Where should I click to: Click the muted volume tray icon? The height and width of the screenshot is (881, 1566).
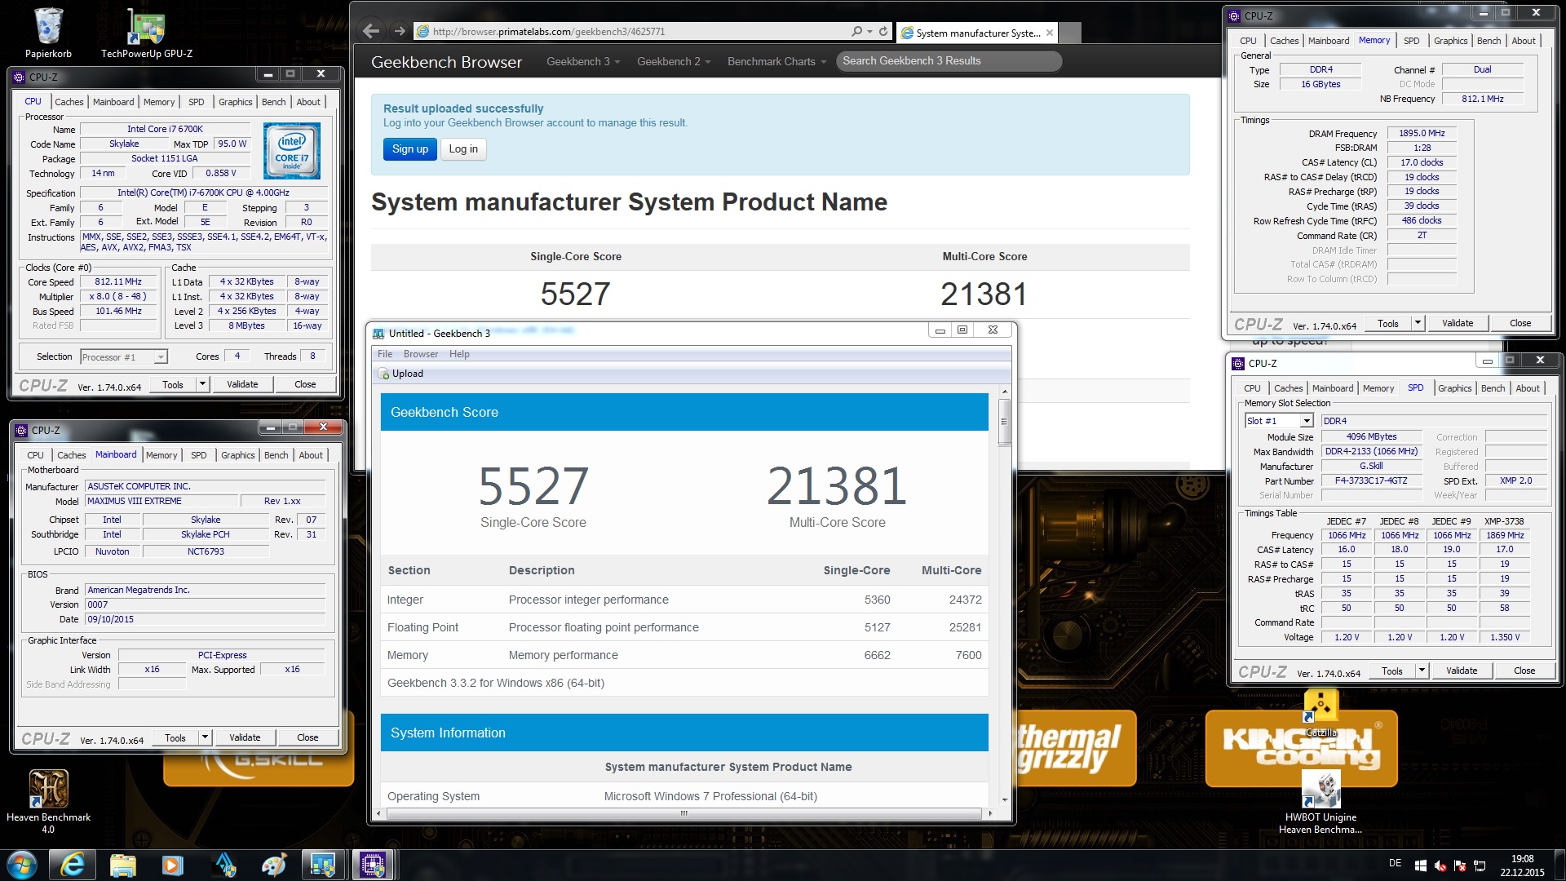[x=1440, y=866]
